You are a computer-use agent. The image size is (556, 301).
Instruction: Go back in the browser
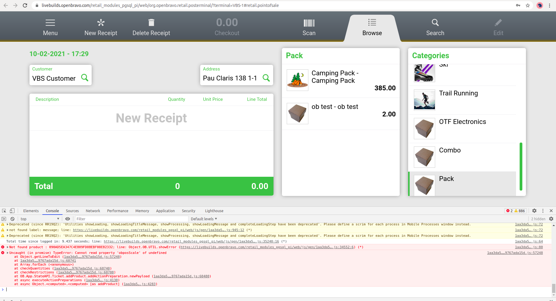pos(6,5)
